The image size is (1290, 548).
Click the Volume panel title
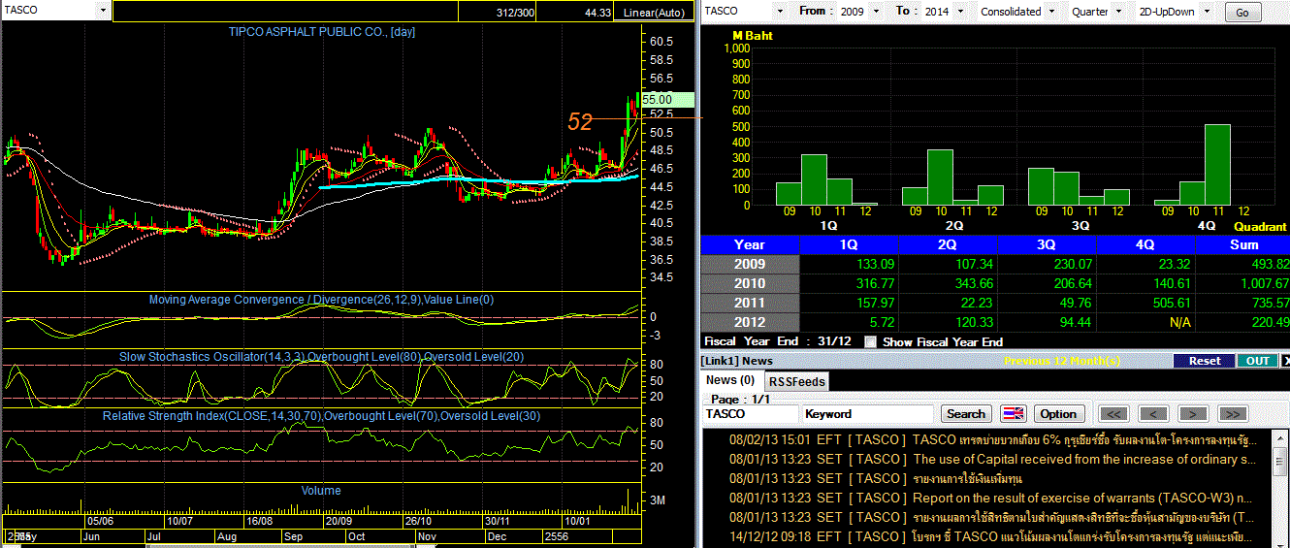tap(321, 491)
